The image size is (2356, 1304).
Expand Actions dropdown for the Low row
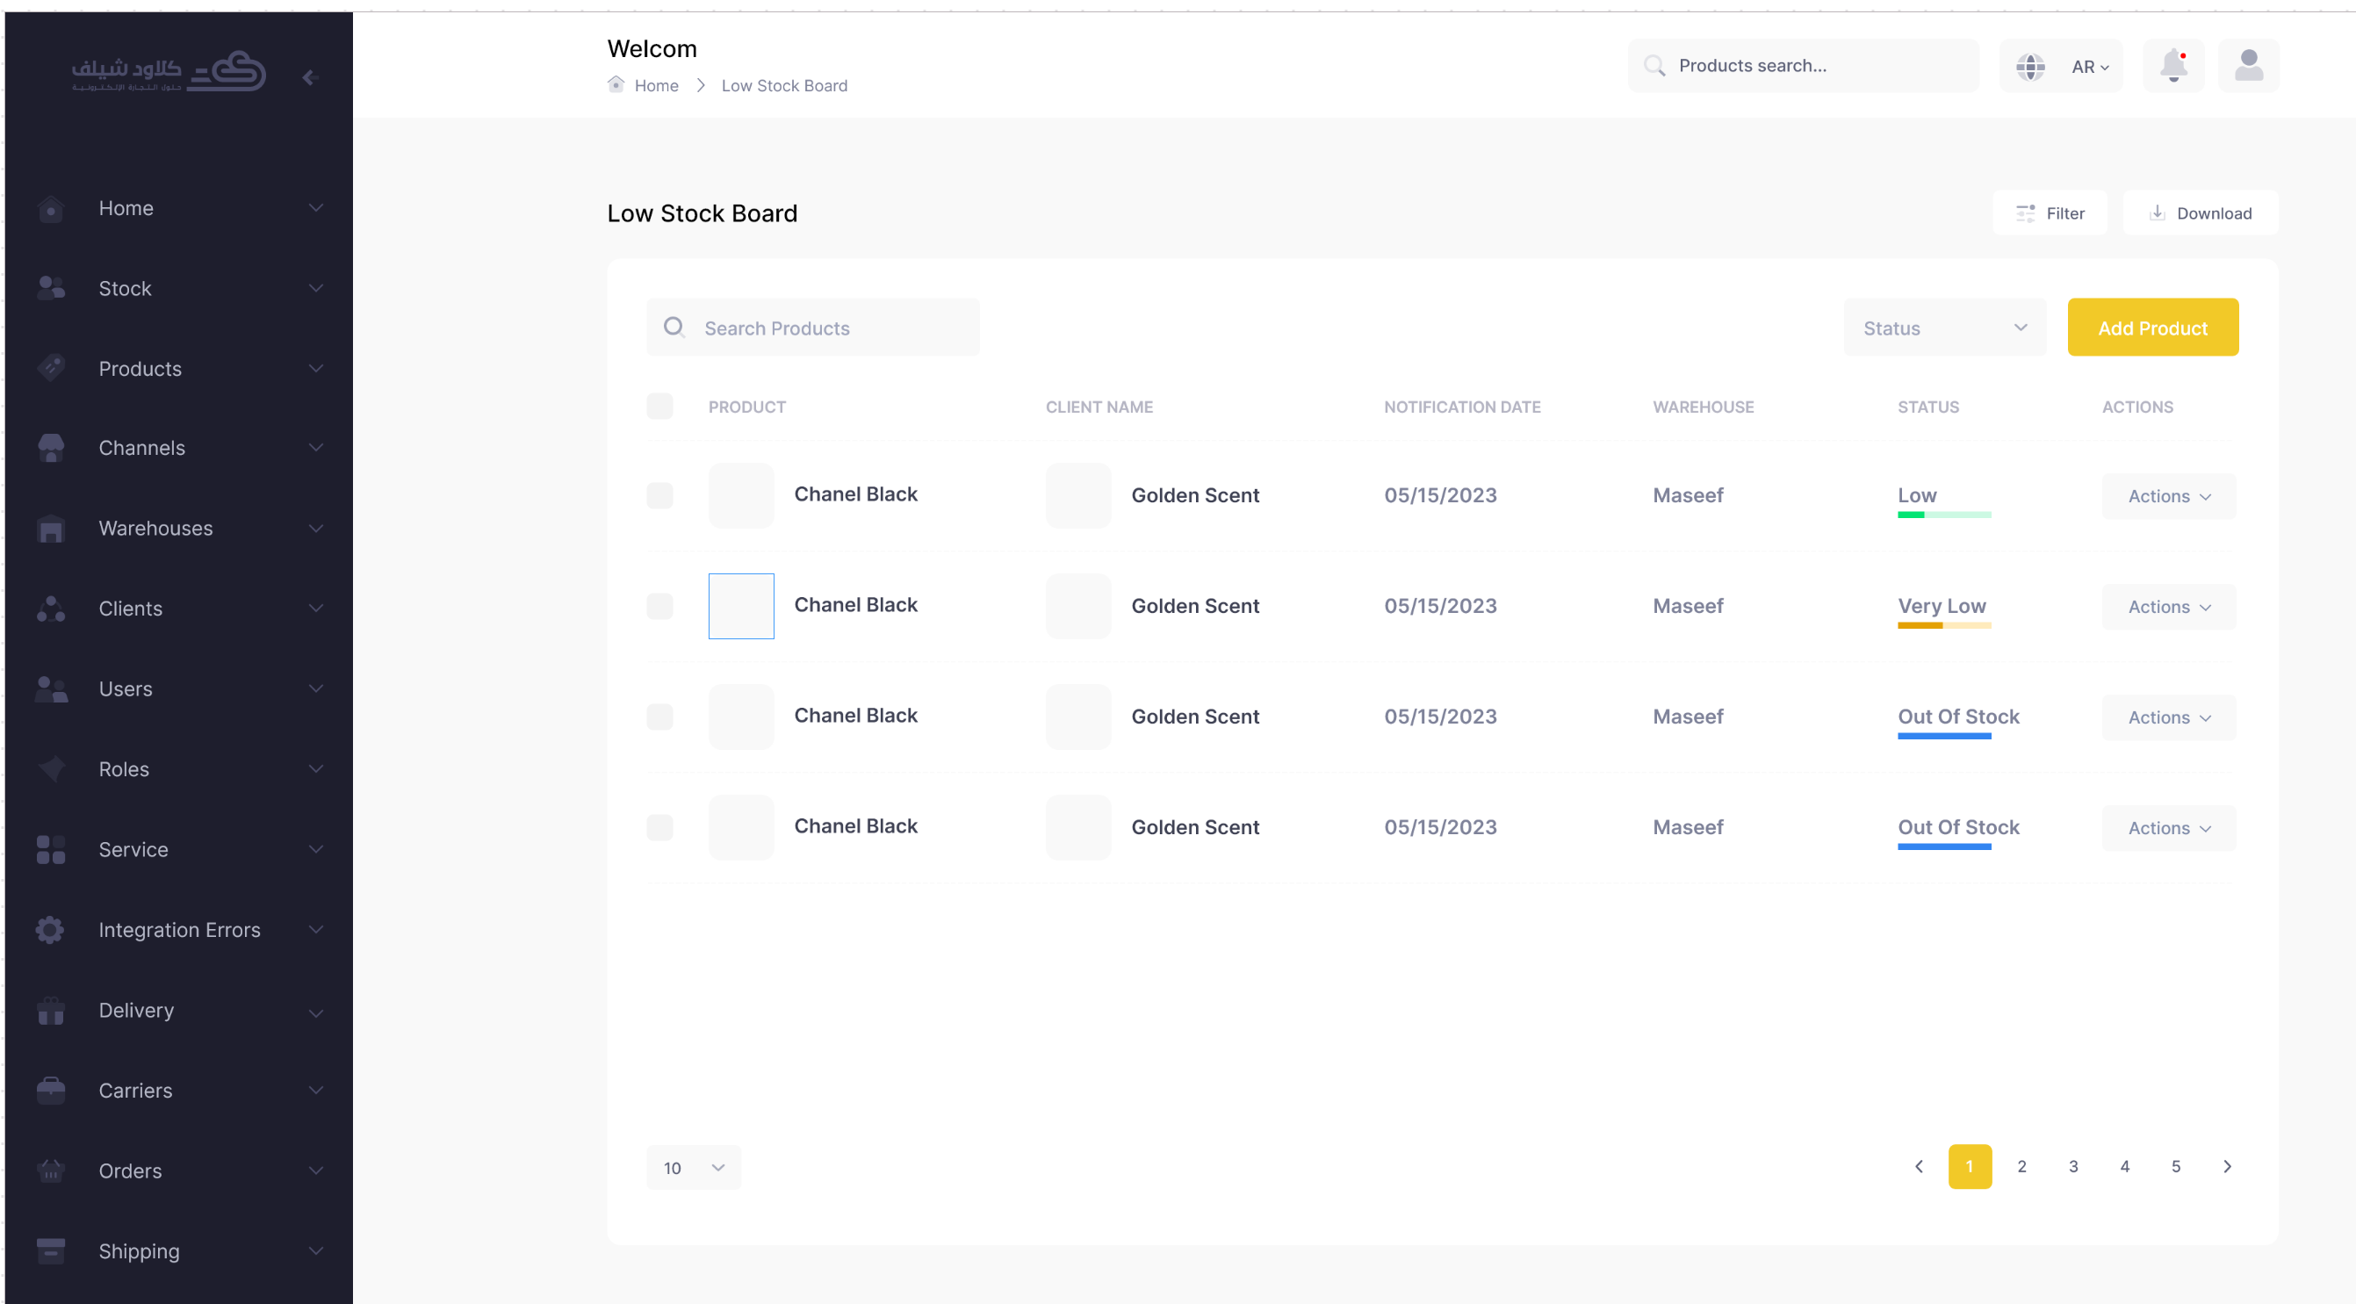[x=2168, y=495]
